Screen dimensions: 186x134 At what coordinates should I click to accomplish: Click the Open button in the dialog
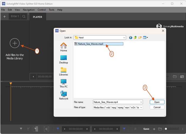click(x=157, y=102)
